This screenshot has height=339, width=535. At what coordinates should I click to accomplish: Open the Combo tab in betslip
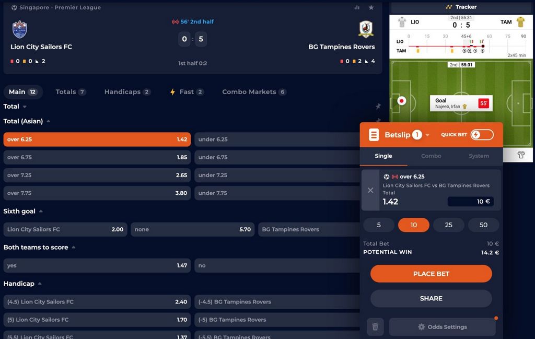(x=431, y=156)
